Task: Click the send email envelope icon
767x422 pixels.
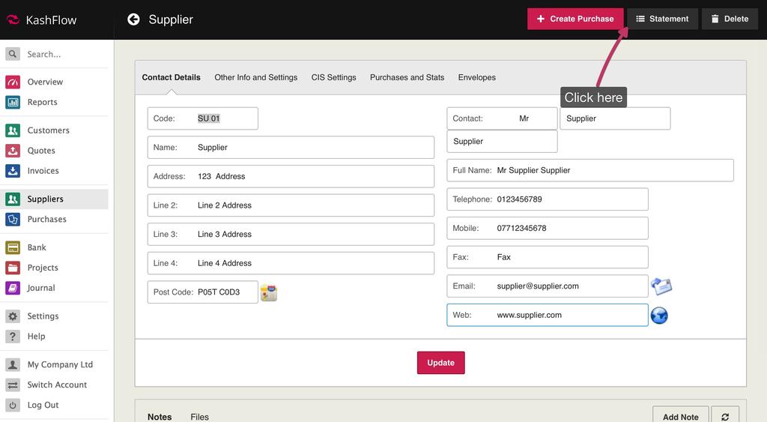Action: click(x=661, y=286)
